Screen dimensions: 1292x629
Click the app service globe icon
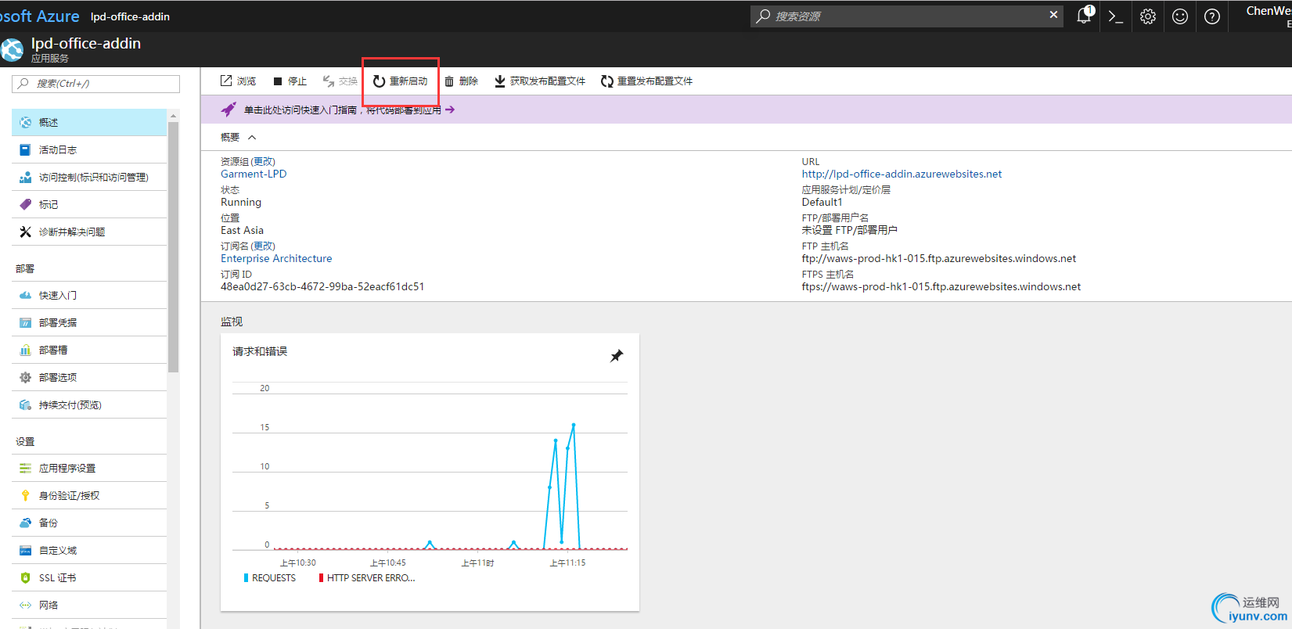[12, 50]
